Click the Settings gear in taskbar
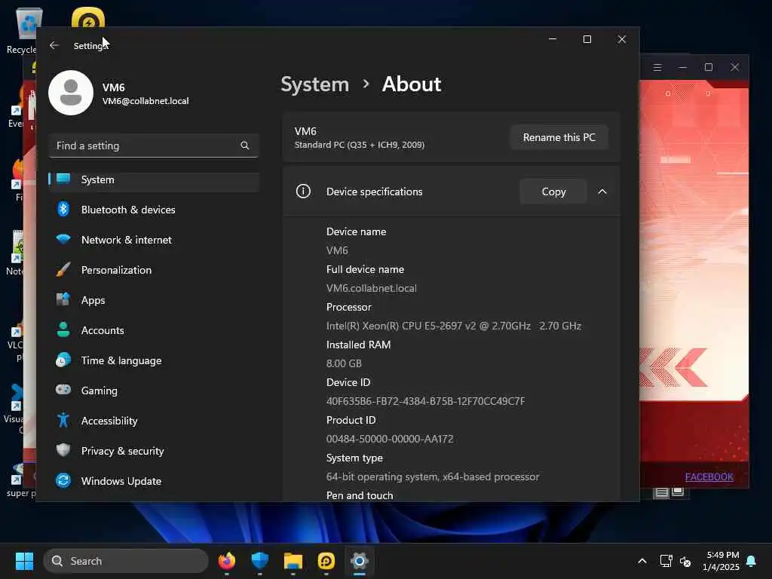The width and height of the screenshot is (772, 579). 360,561
